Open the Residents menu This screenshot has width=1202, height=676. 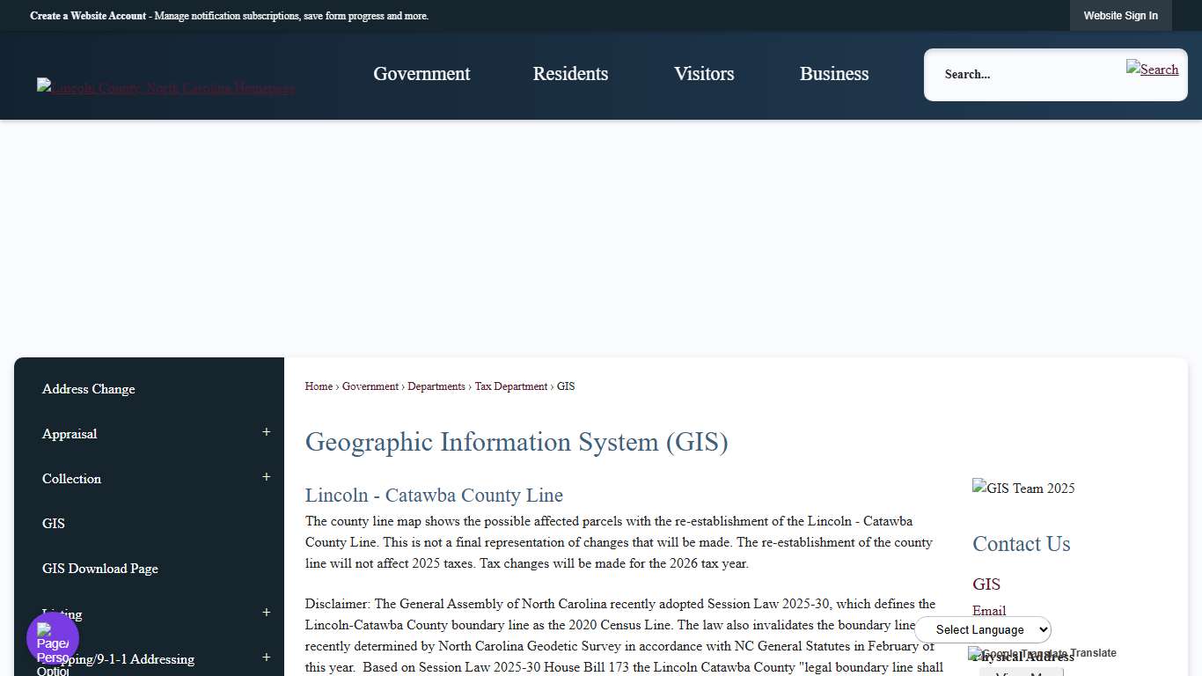tap(570, 74)
